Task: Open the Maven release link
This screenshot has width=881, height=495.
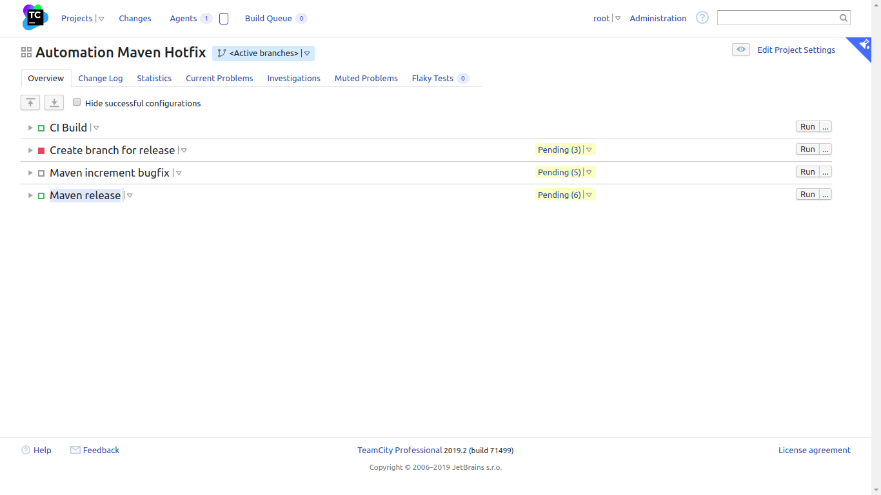Action: [85, 195]
